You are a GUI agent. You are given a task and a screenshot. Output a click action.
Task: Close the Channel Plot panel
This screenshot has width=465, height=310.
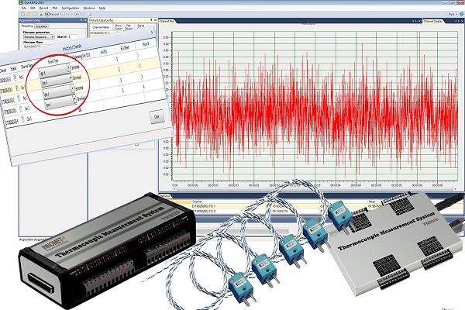[x=419, y=22]
